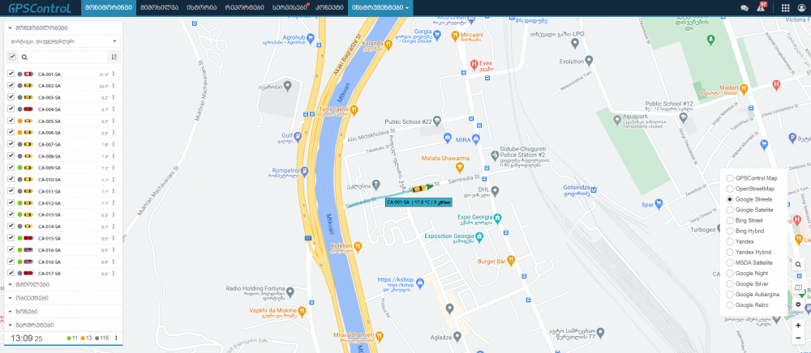Choose the OpenStreetMap map layer
Image resolution: width=811 pixels, height=353 pixels.
tap(730, 189)
